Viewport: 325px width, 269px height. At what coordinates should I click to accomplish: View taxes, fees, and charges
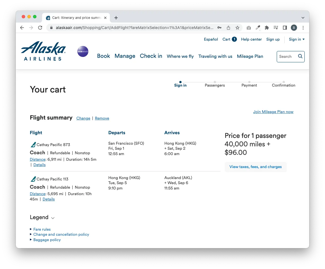[x=256, y=167]
